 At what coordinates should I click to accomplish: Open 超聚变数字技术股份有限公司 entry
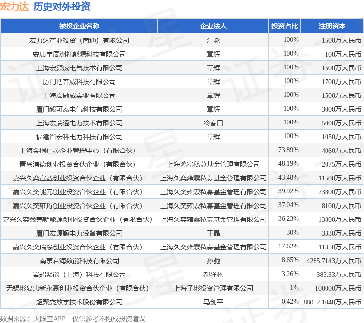(x=79, y=302)
